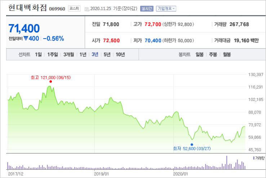Click the 2019/01 axis label
266x178 pixels.
click(x=101, y=174)
